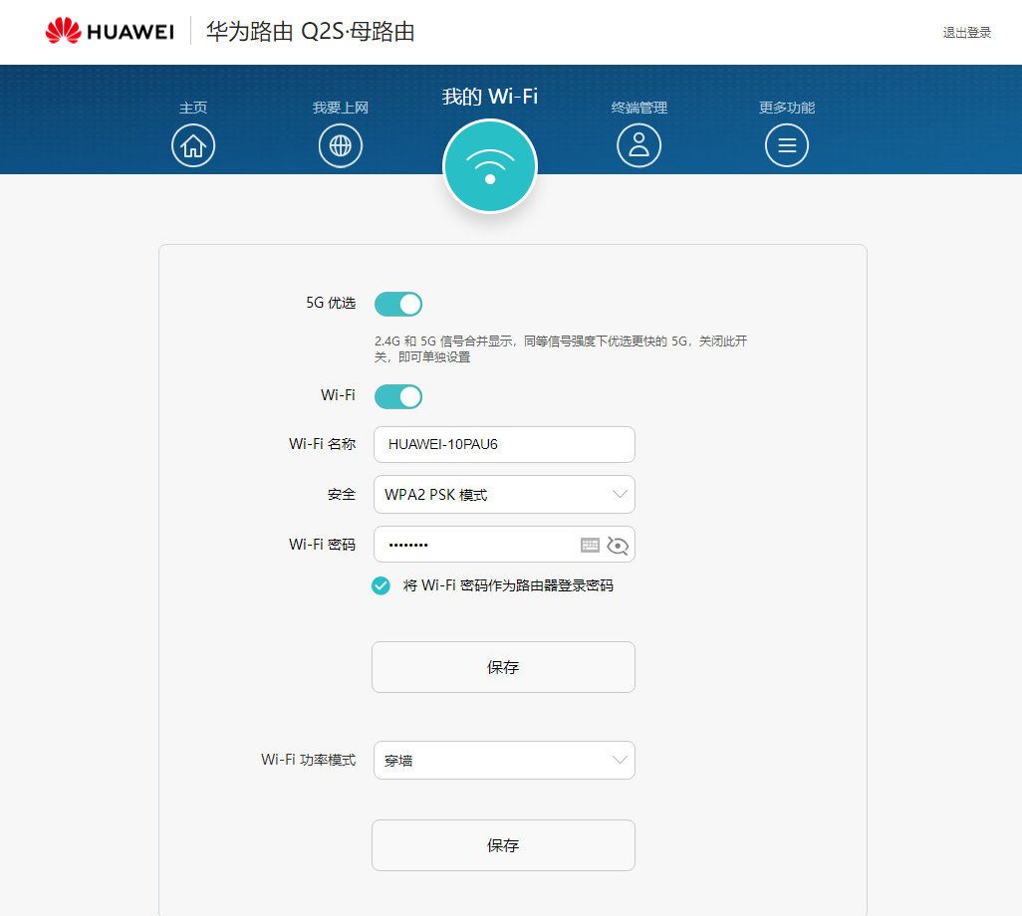Open the Wi-Fi 功率模式 穿墙 dropdown
The height and width of the screenshot is (916, 1022).
click(x=504, y=760)
